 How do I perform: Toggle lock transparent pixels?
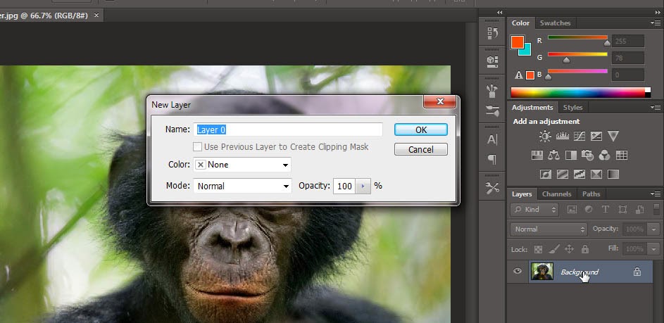(x=538, y=249)
